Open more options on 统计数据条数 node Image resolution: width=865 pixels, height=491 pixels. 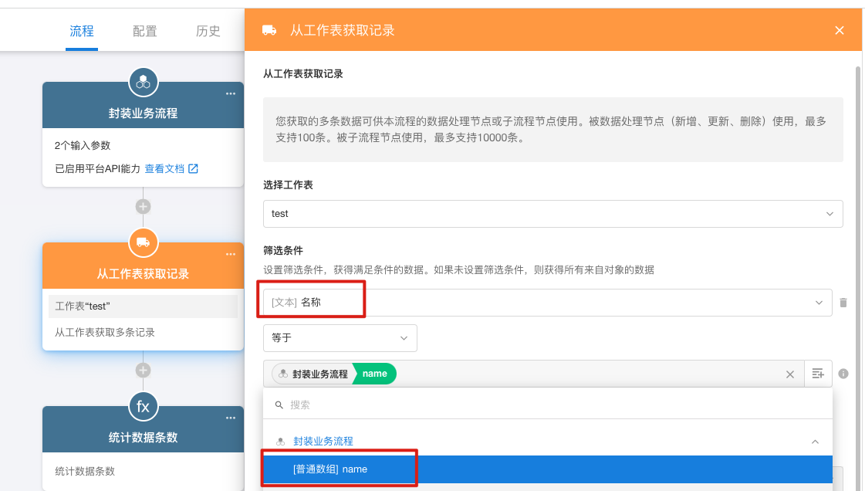click(230, 418)
